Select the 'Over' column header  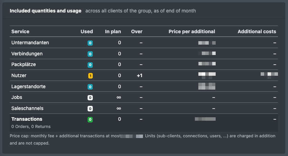click(137, 31)
